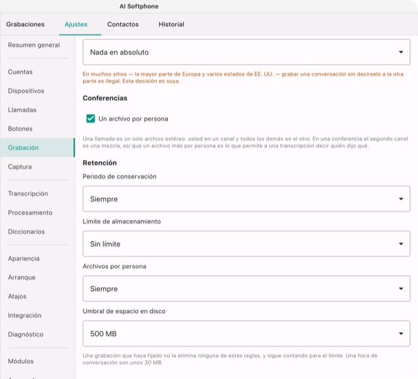Open the 'Nada en absoluto' dropdown
The height and width of the screenshot is (379, 418).
pyautogui.click(x=246, y=52)
